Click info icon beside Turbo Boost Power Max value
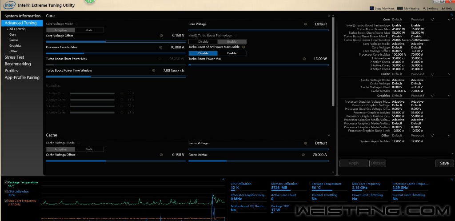 304,59
